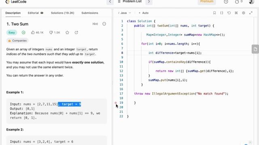Viewport: 259px width, 145px height.
Task: Go to the previous problem arrow
Action: tap(110, 2)
